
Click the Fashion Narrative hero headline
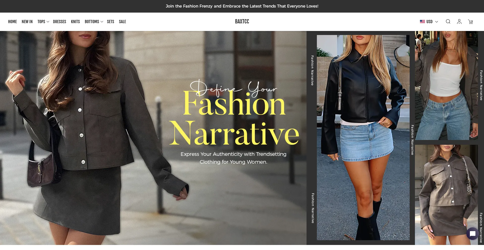pos(234,118)
